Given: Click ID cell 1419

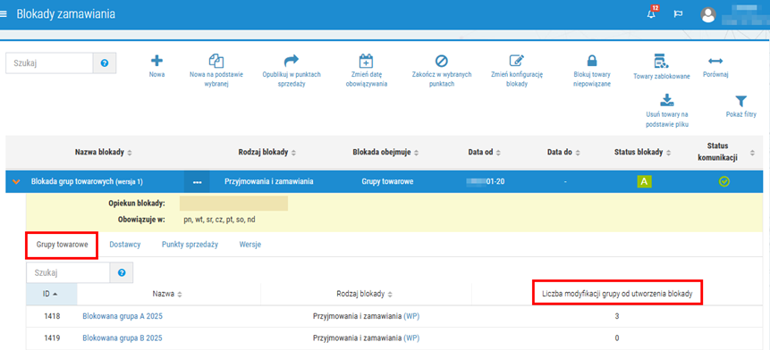Looking at the screenshot, I should (x=52, y=337).
